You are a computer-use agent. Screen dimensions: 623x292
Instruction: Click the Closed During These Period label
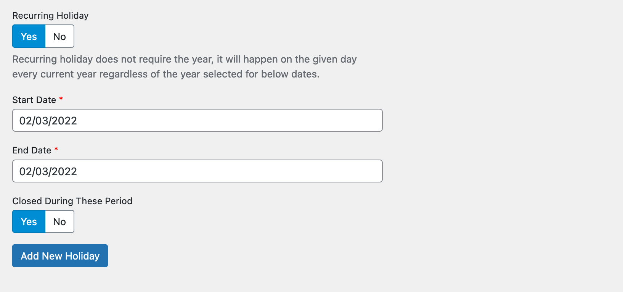pyautogui.click(x=72, y=201)
